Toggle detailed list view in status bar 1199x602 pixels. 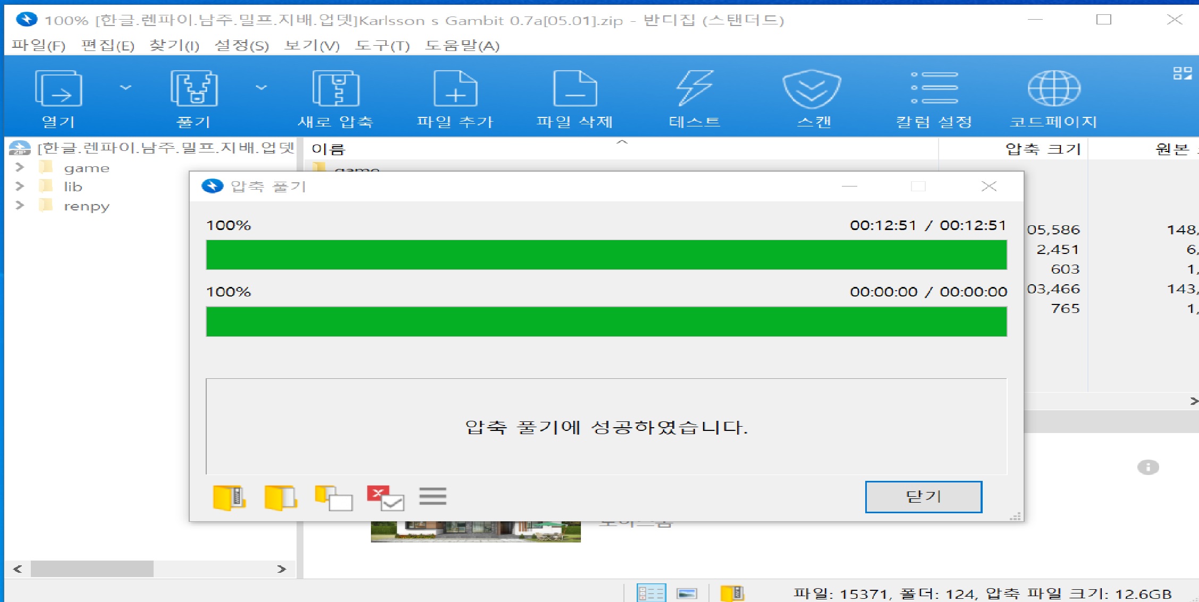[x=651, y=593]
